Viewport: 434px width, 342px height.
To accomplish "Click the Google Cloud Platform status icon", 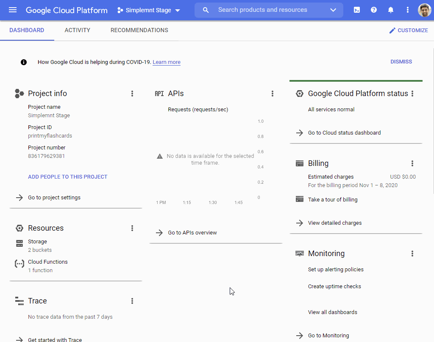I will pos(300,94).
